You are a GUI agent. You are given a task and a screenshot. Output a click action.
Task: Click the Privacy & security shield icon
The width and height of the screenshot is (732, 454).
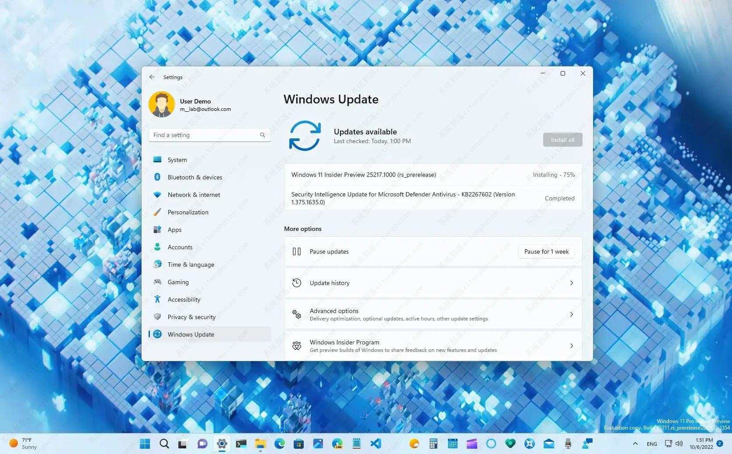pyautogui.click(x=157, y=317)
